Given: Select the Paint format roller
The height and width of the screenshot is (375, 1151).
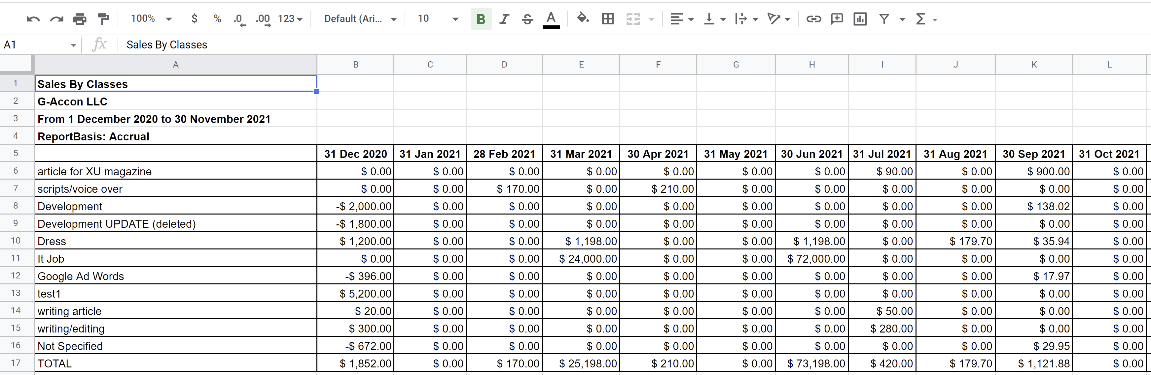Looking at the screenshot, I should coord(103,19).
